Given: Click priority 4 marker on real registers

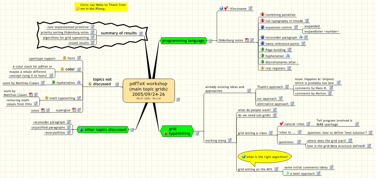Looking at the screenshot, I should 262,68.
